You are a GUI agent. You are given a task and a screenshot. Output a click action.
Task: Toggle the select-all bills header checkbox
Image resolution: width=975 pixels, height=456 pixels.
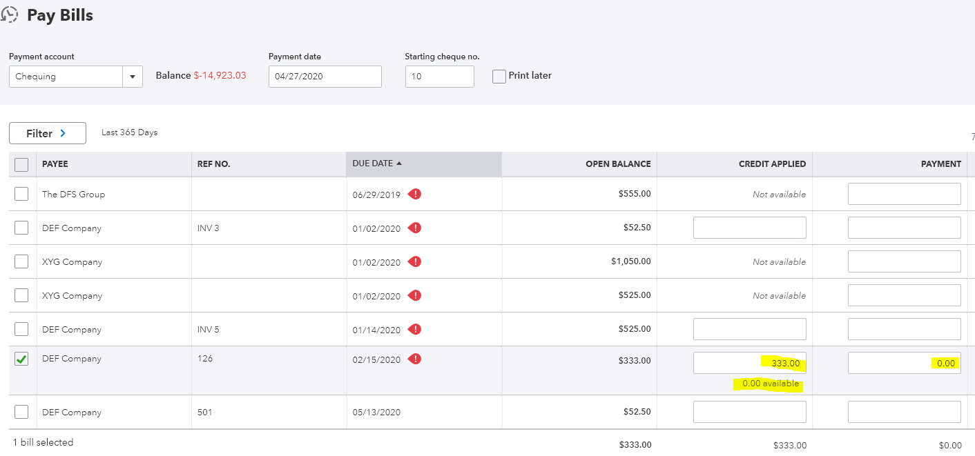click(21, 164)
